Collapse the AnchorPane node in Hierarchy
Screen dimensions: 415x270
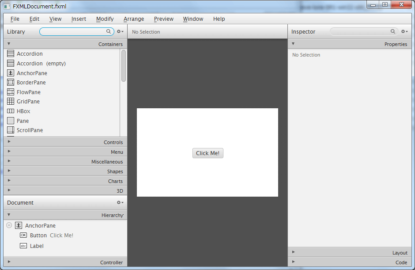point(9,225)
